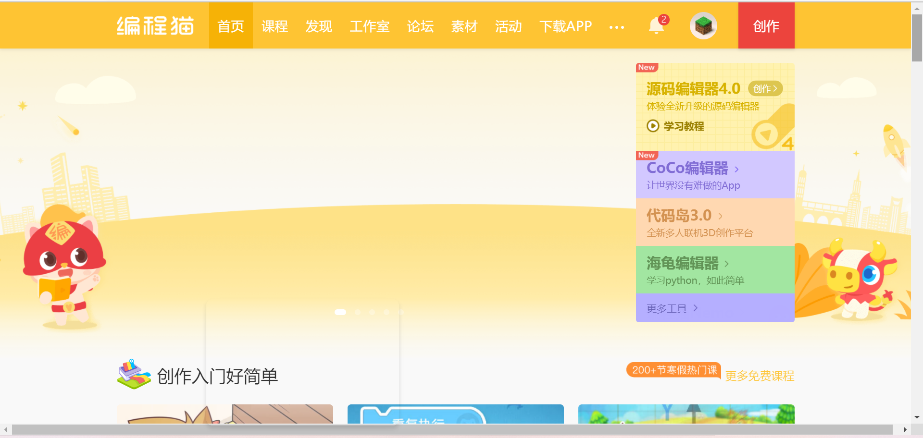Image resolution: width=923 pixels, height=438 pixels.
Task: Click the horizontal scrollbar thumb
Action: [x=452, y=429]
